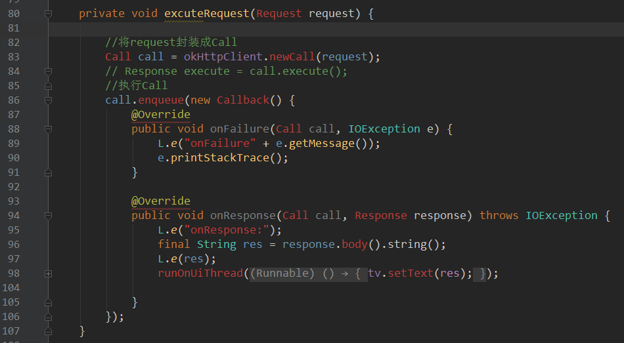Click the Response parameter type on line 94
This screenshot has width=624, height=343.
point(381,215)
